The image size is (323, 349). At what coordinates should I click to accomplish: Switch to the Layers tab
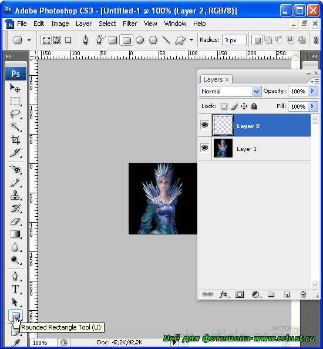coord(216,79)
